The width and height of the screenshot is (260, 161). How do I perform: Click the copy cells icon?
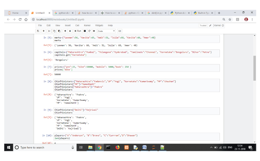[54, 31]
